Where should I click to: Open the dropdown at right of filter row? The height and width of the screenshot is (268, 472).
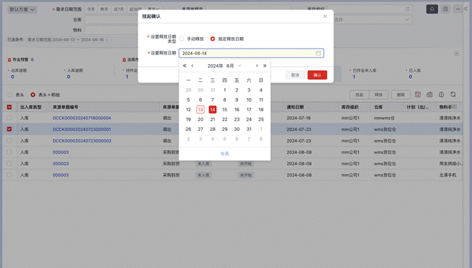click(x=407, y=20)
